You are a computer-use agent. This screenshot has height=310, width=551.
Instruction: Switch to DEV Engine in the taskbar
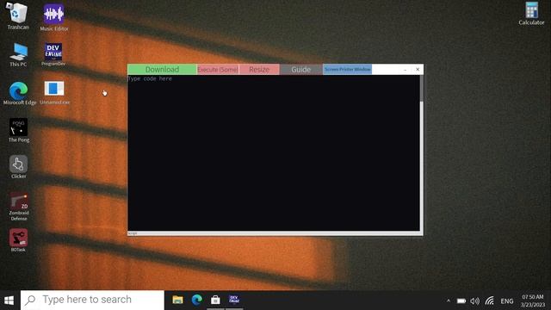tap(234, 300)
